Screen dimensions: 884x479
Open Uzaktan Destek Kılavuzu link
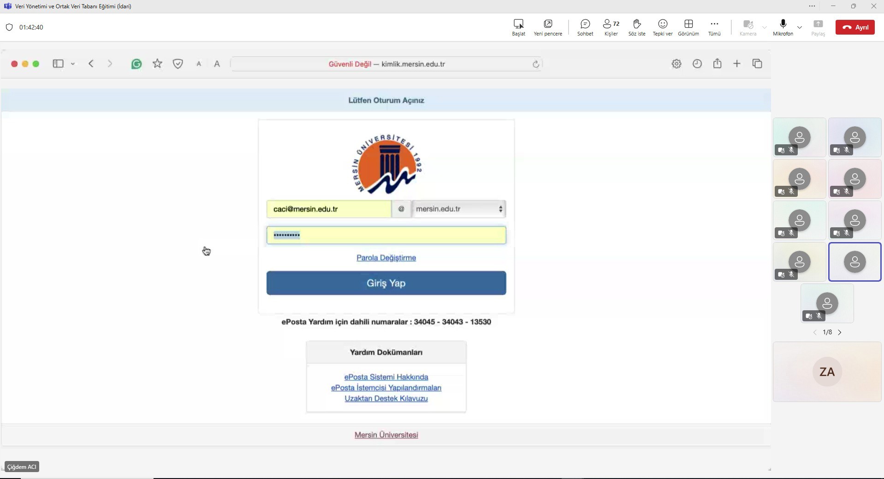pyautogui.click(x=386, y=398)
